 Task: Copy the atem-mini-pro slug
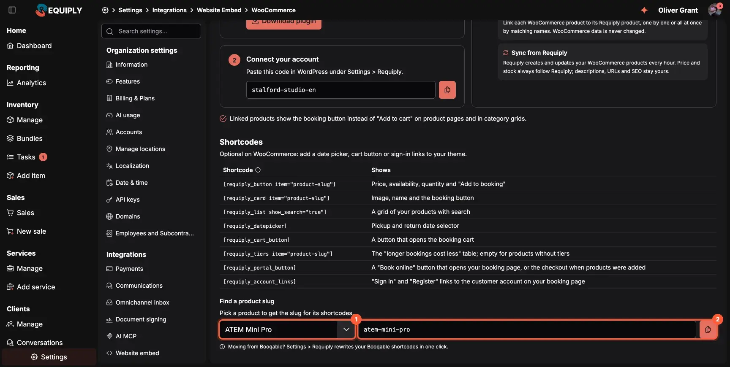708,329
